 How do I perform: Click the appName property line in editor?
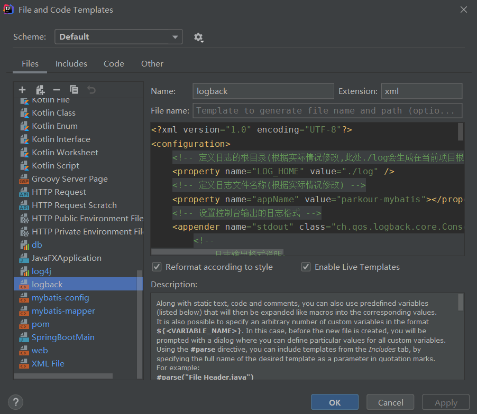[318, 199]
